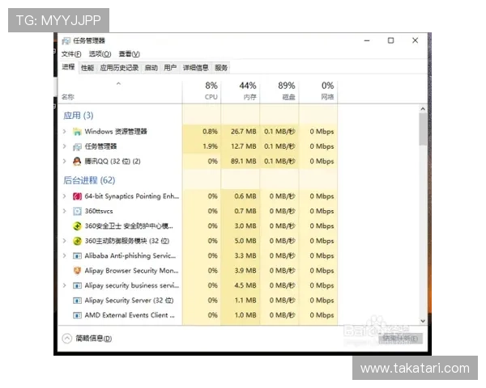Screen dimensions: 486x388
Task: Open the 选项(O) menu
Action: pos(100,54)
